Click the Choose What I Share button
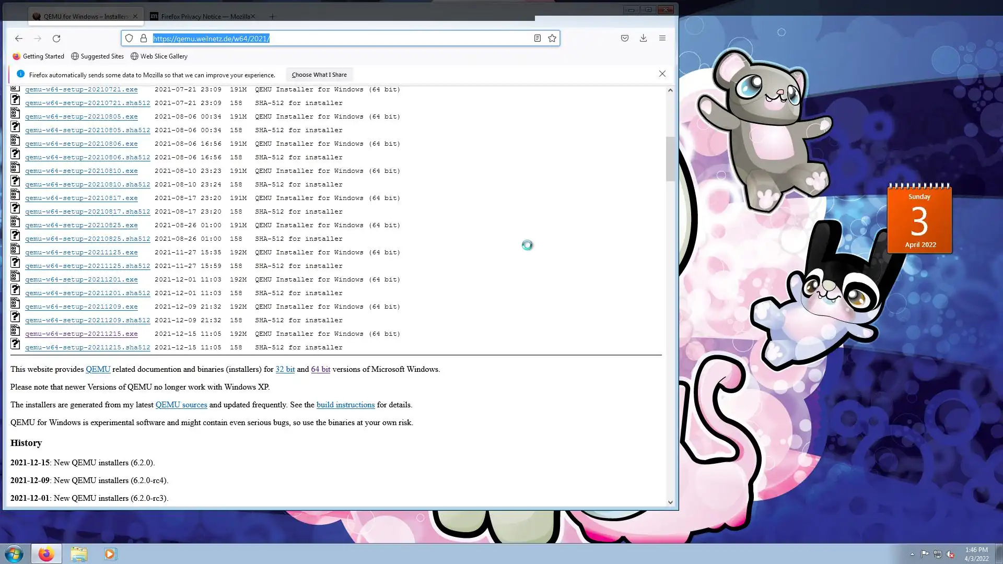1003x564 pixels. click(319, 75)
